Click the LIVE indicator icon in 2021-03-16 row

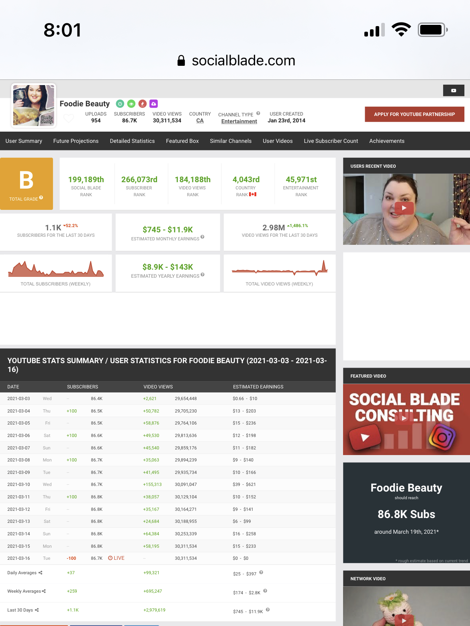click(x=110, y=558)
